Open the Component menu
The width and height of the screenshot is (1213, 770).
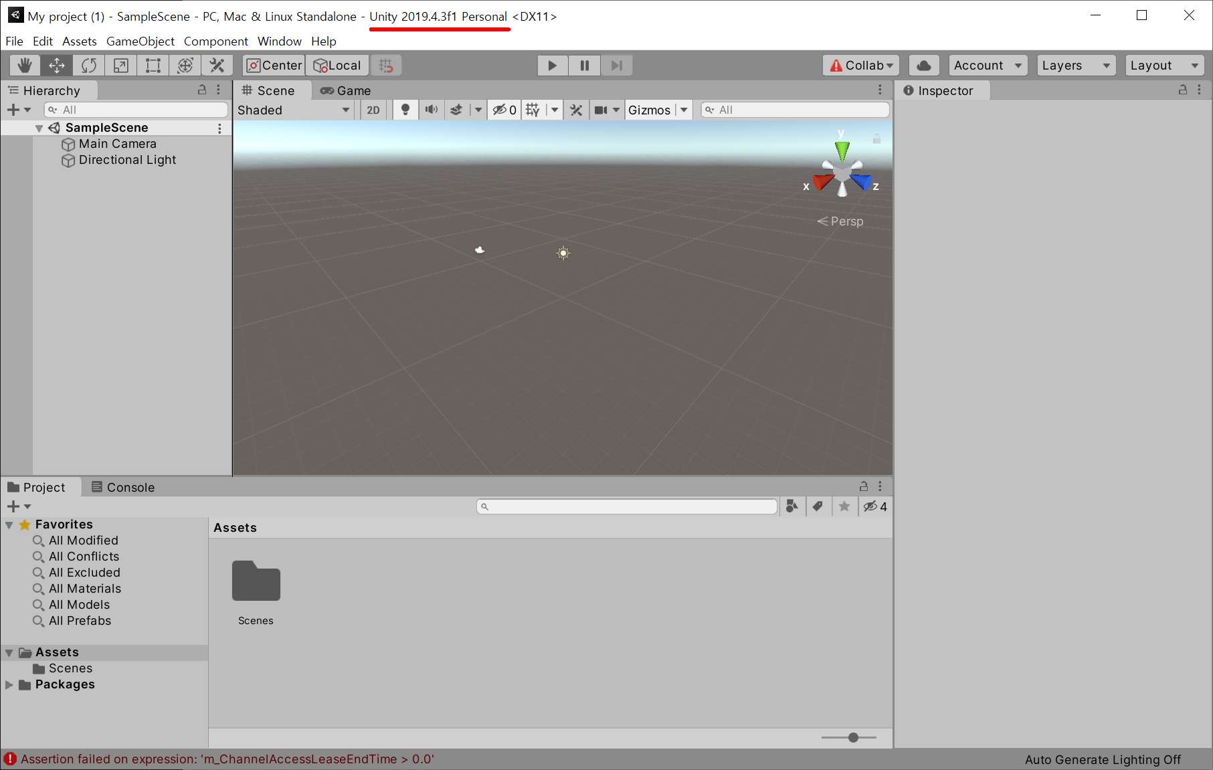[x=215, y=41]
